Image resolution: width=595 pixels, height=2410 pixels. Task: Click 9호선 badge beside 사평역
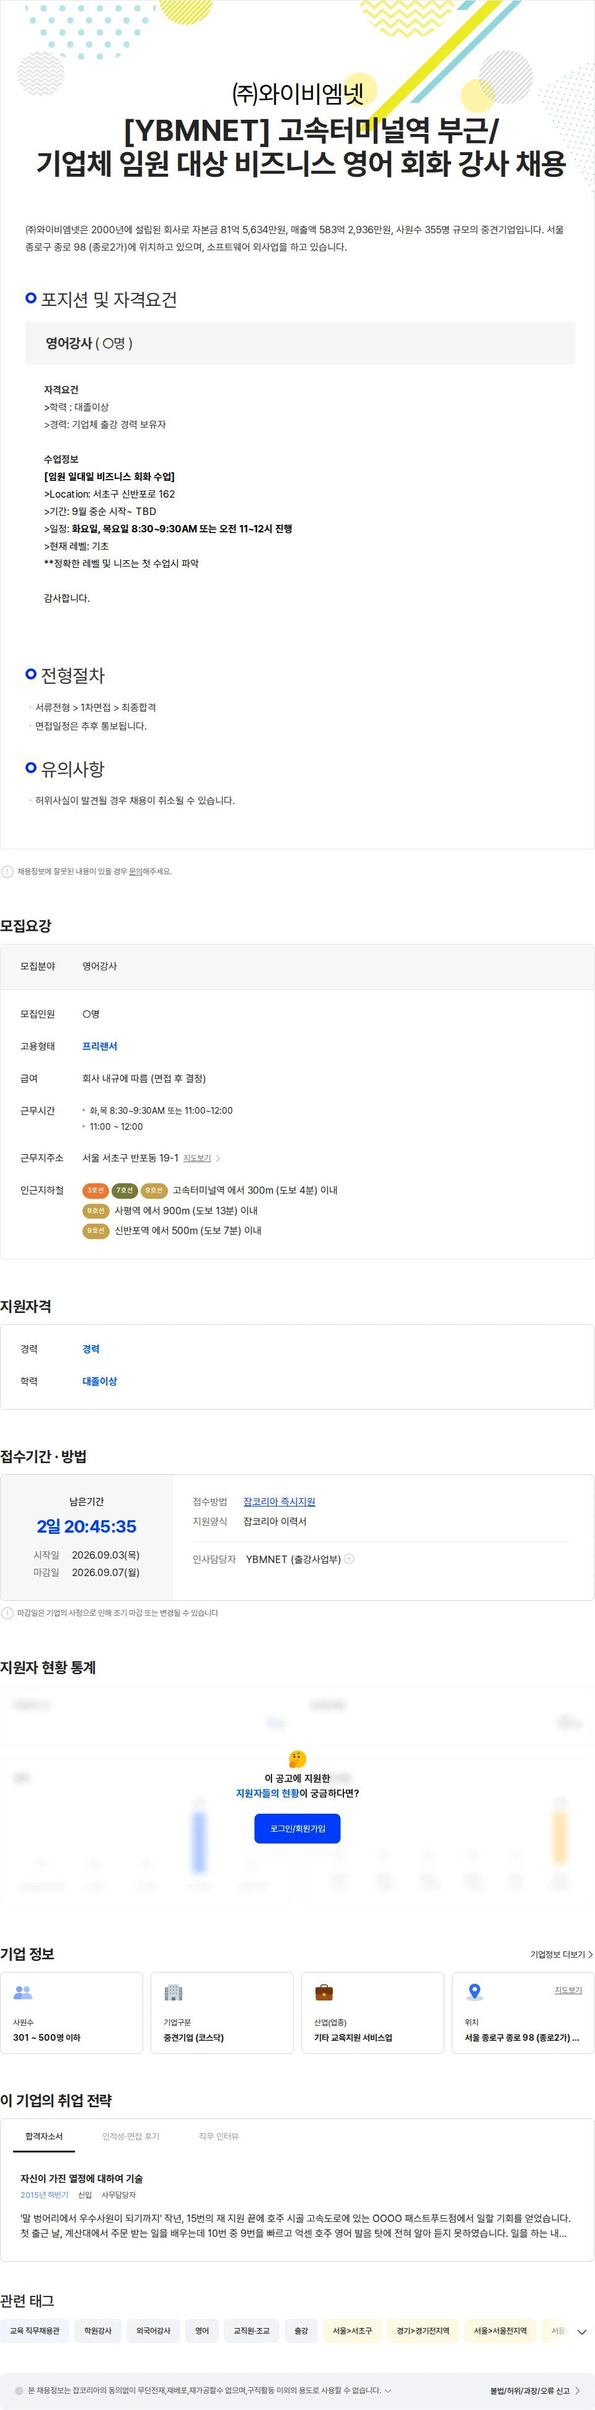[95, 1211]
